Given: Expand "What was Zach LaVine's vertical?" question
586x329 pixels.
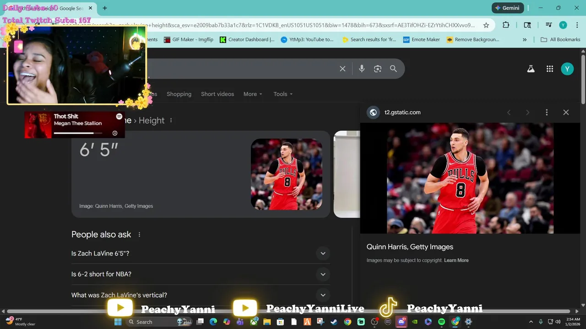Looking at the screenshot, I should coord(201,295).
